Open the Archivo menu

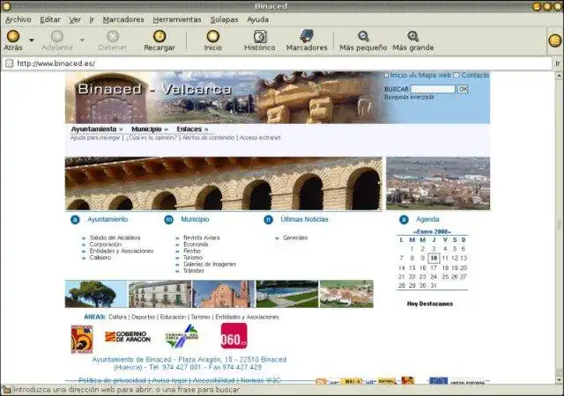pyautogui.click(x=19, y=19)
